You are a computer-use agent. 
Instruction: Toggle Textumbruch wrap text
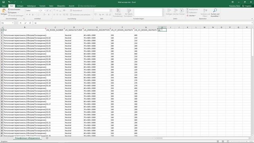(x=76, y=11)
